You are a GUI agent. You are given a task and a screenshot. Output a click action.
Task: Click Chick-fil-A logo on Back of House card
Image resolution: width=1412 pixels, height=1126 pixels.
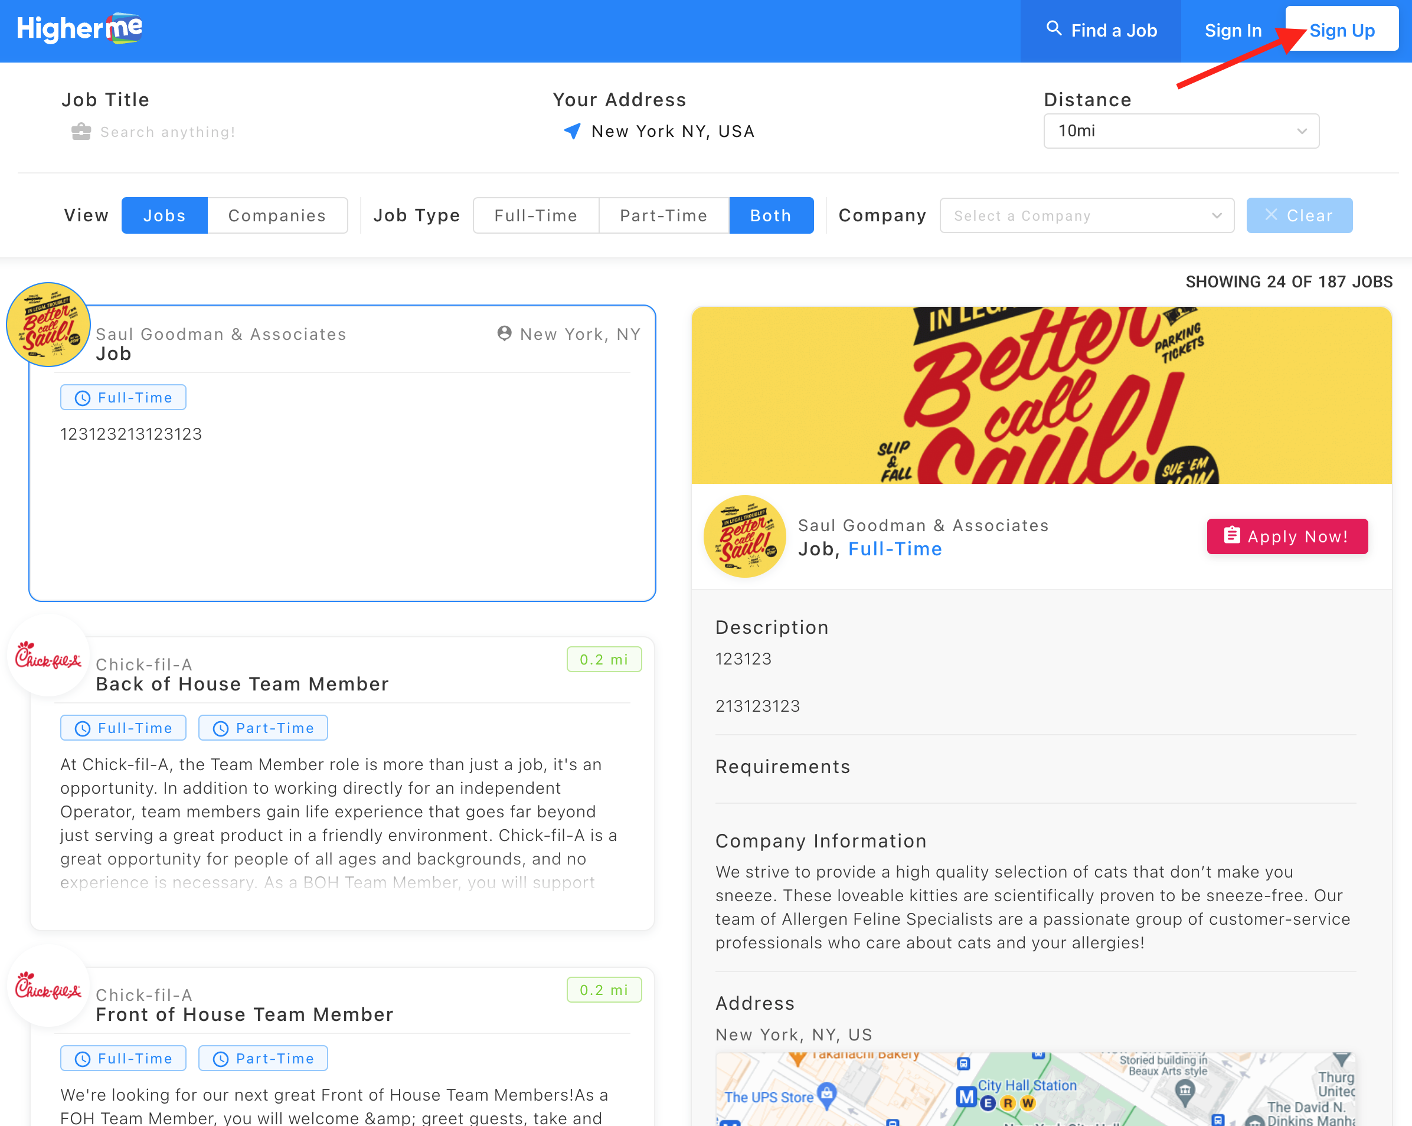pyautogui.click(x=48, y=656)
